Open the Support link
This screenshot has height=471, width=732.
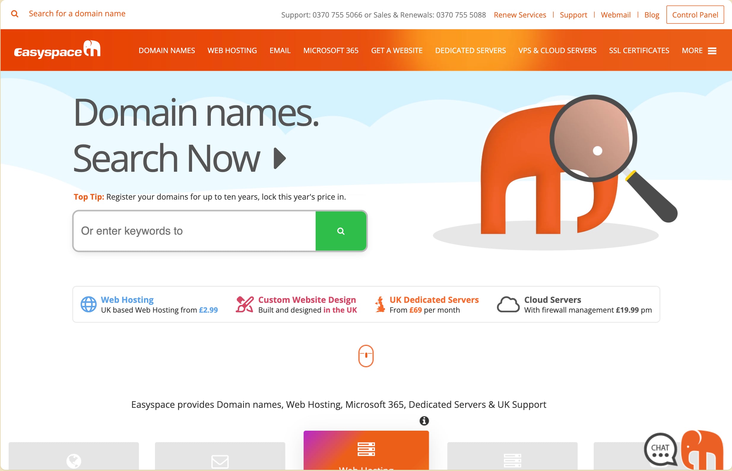click(x=573, y=15)
